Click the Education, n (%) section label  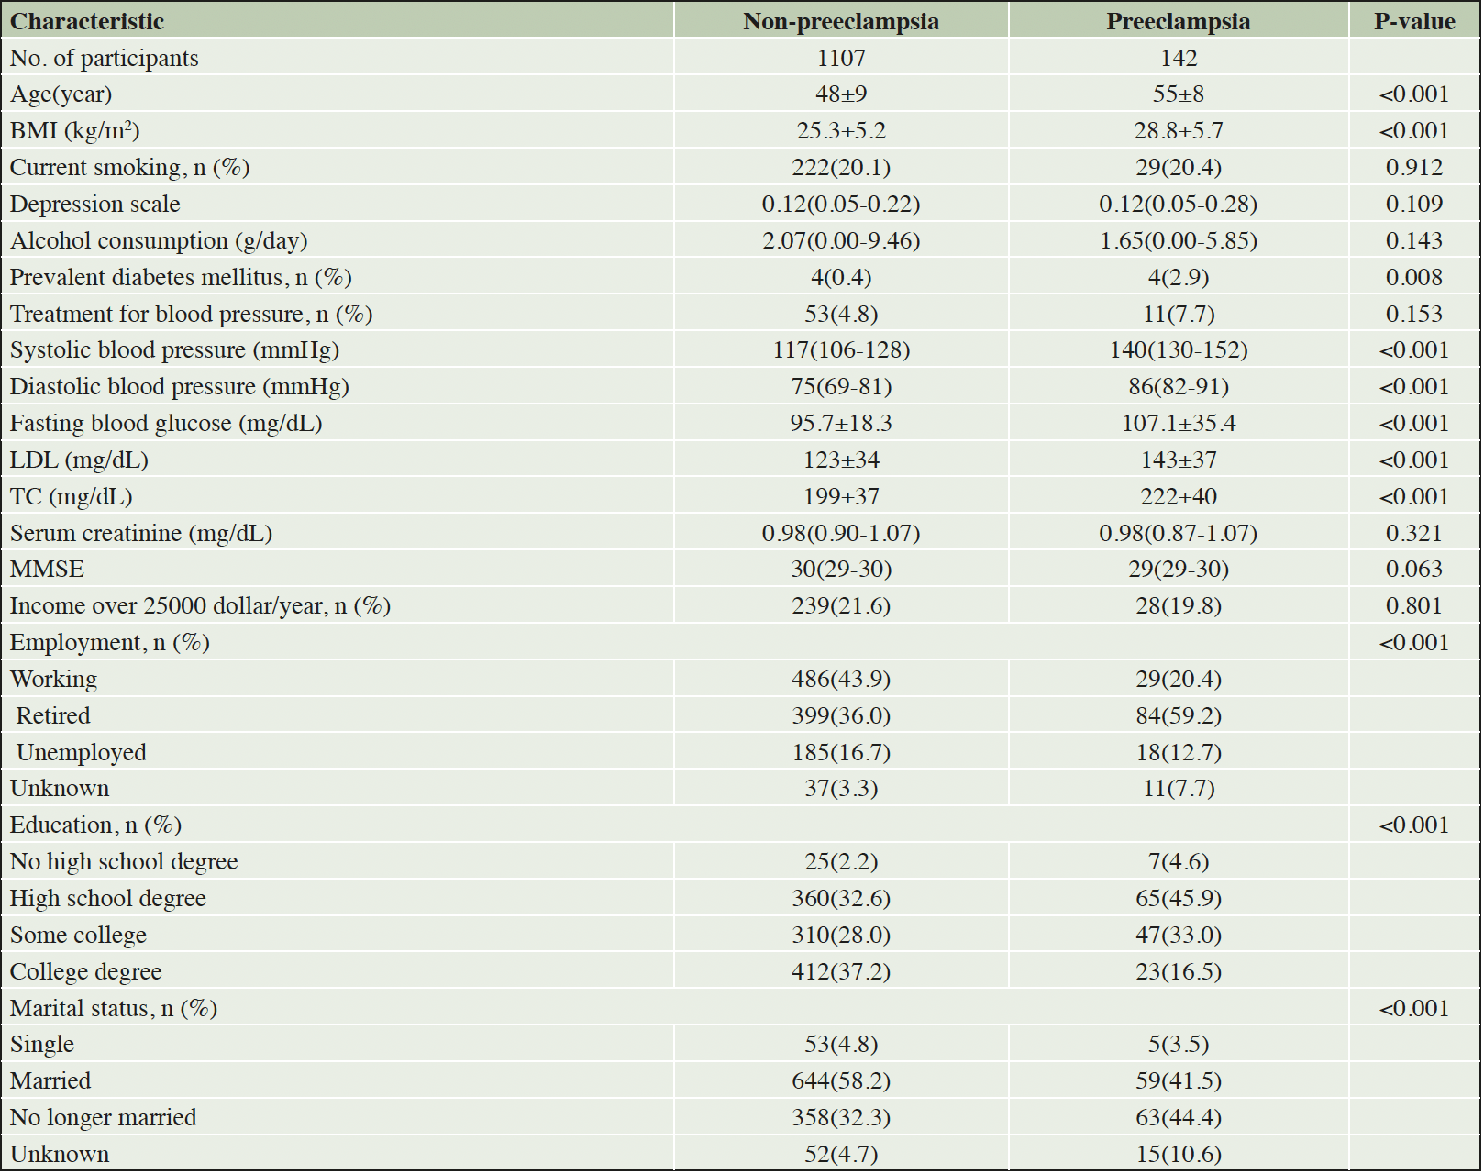point(95,825)
